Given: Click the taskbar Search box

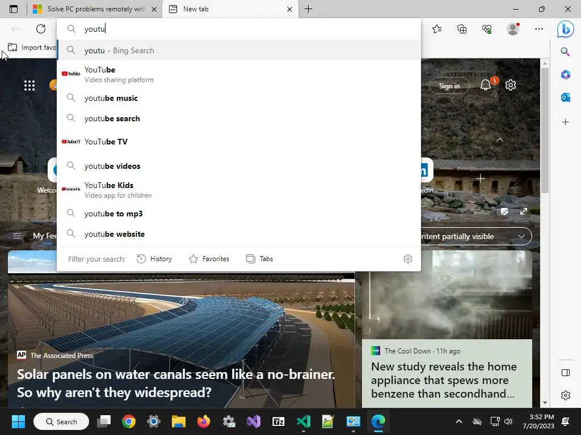Looking at the screenshot, I should [61, 421].
